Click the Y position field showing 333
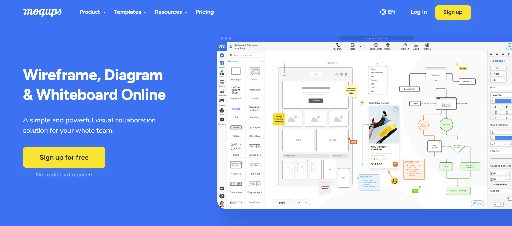 tap(499, 75)
